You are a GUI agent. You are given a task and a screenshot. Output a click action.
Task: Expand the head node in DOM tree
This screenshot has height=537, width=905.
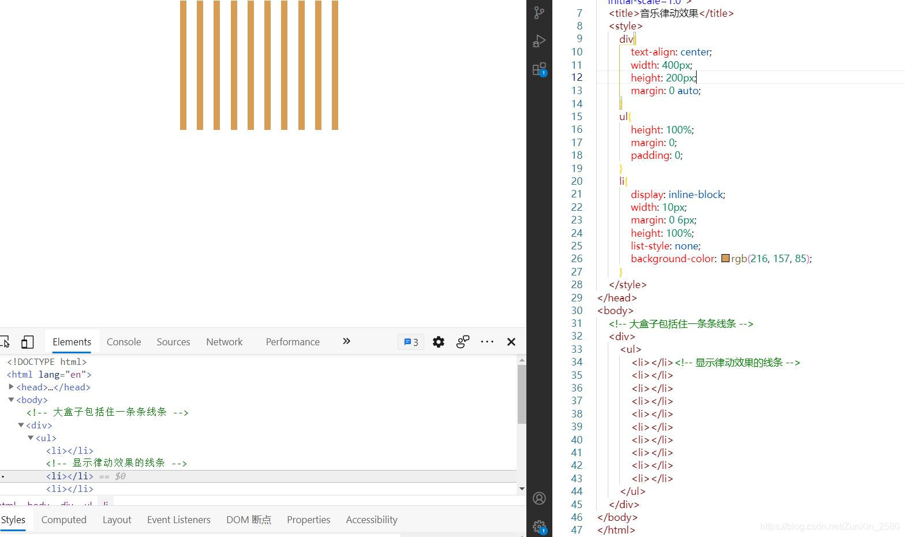pyautogui.click(x=11, y=386)
